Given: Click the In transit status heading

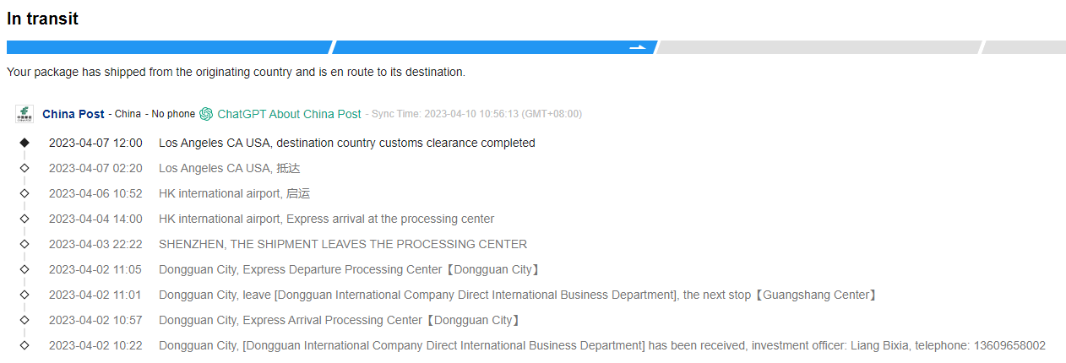Looking at the screenshot, I should click(42, 19).
